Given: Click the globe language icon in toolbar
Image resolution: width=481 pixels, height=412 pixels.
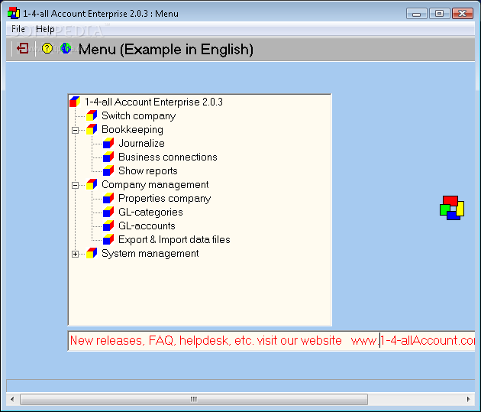Looking at the screenshot, I should pyautogui.click(x=66, y=48).
